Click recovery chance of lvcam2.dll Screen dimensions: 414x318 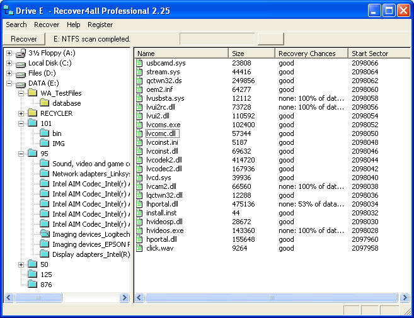pos(311,186)
